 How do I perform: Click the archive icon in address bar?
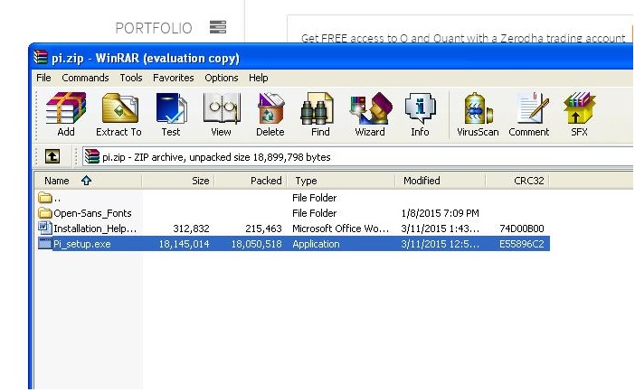(92, 156)
